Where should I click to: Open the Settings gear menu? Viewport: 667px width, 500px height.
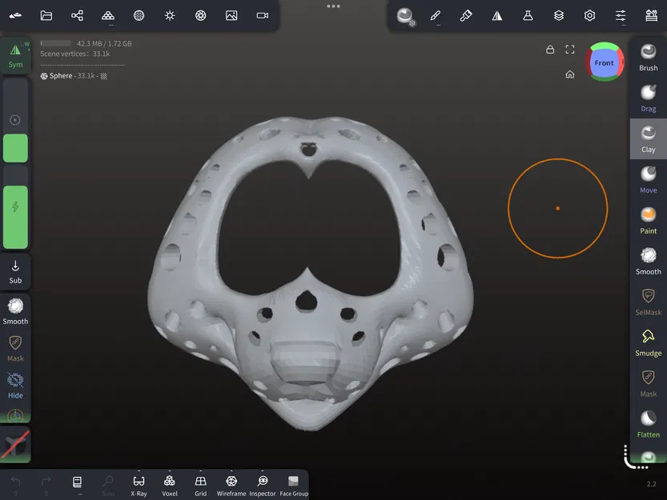tap(589, 16)
